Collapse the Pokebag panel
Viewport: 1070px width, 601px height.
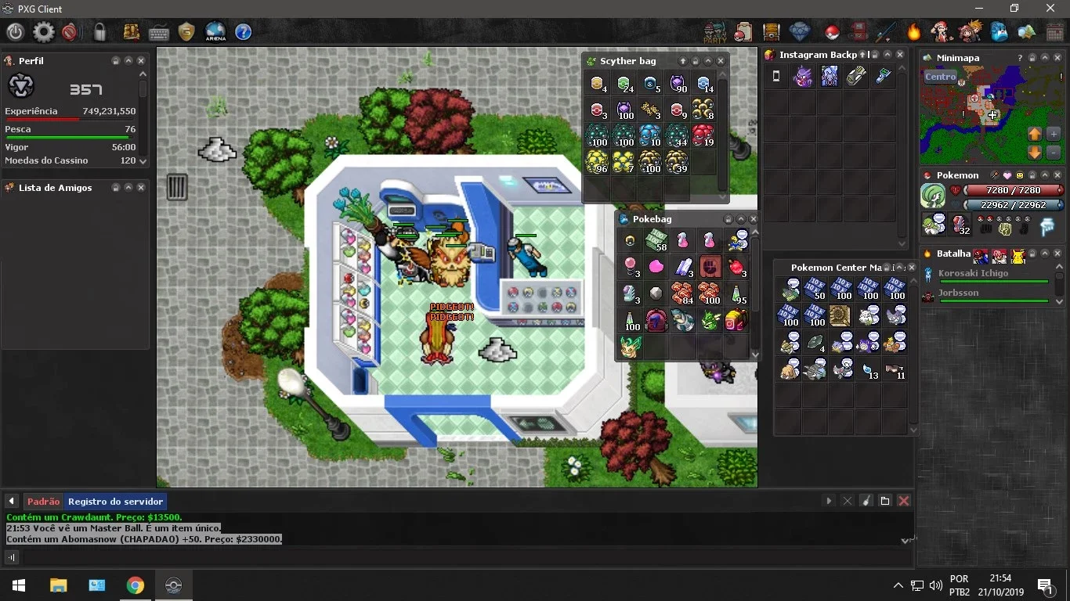(x=741, y=218)
